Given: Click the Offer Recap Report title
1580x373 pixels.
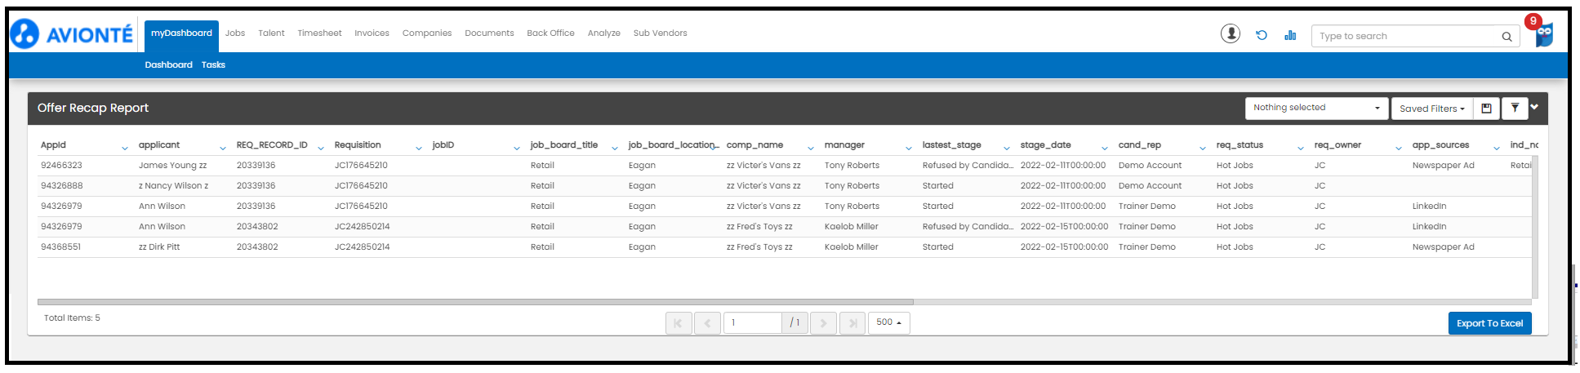Looking at the screenshot, I should click(93, 108).
